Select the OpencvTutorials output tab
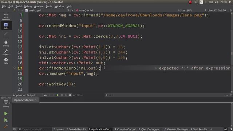The width and height of the screenshot is (233, 131). pyautogui.click(x=24, y=100)
